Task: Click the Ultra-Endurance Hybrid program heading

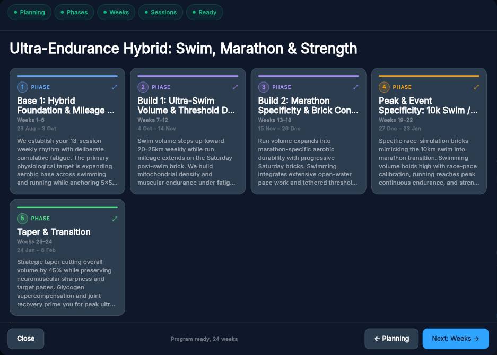Action: click(183, 49)
